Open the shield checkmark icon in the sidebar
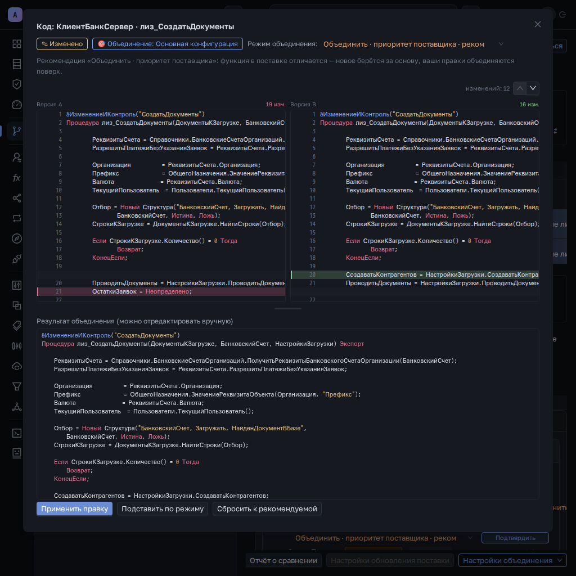The height and width of the screenshot is (576, 576). click(x=16, y=84)
